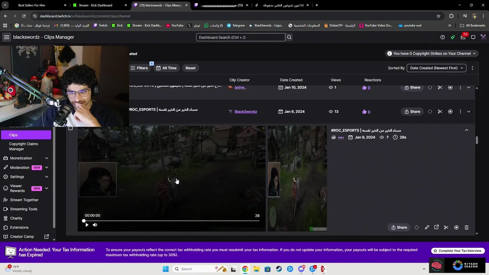Viewport: 489px width, 275px height.
Task: Click the vertical clip preview thumbnail
Action: (297, 179)
